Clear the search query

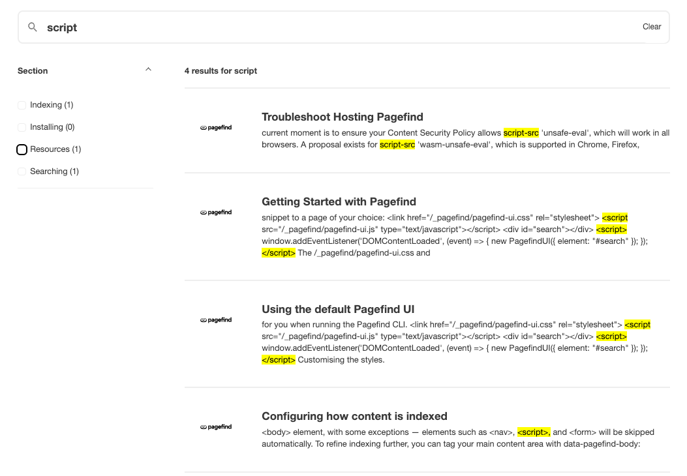[x=651, y=27]
